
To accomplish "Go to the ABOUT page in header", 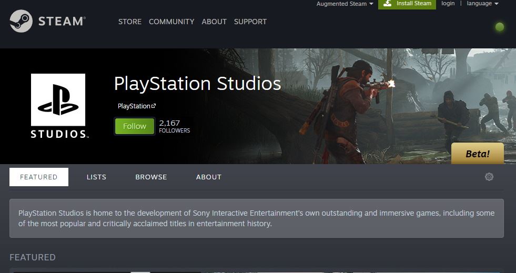I will pyautogui.click(x=214, y=22).
